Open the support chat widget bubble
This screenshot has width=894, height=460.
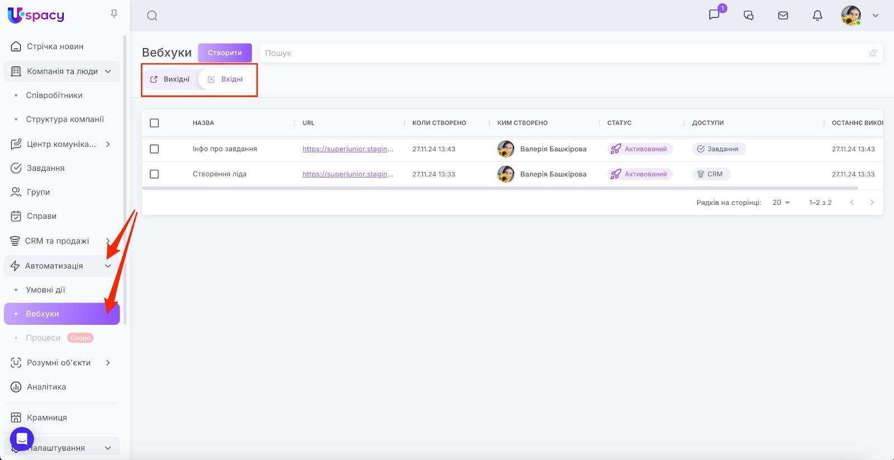[x=22, y=439]
